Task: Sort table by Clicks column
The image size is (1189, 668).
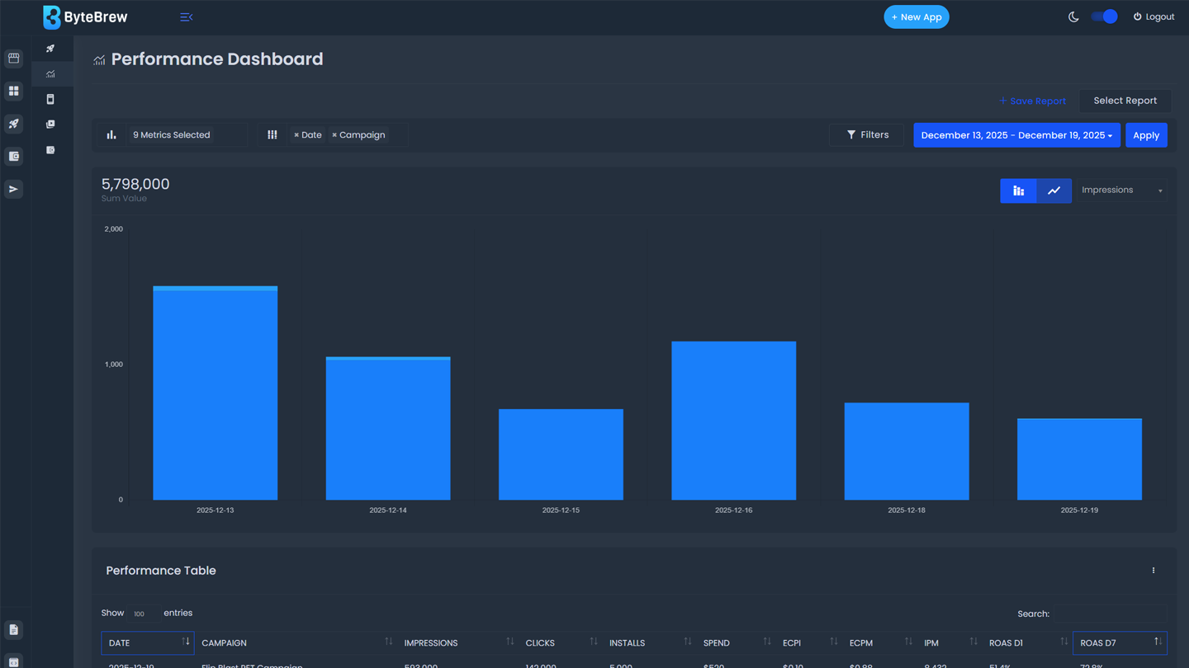Action: point(561,643)
